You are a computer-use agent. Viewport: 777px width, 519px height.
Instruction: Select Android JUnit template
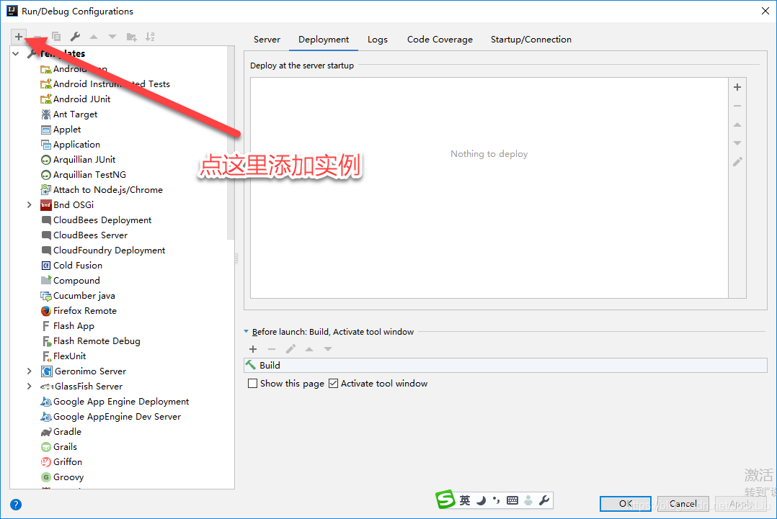click(75, 99)
